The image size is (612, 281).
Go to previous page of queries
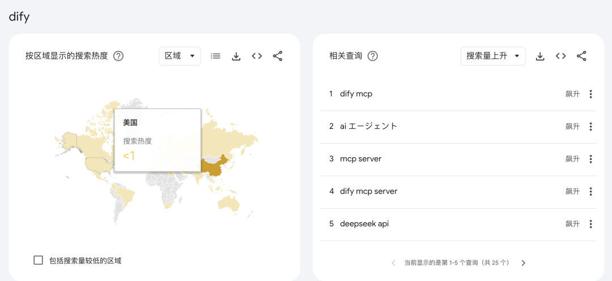[x=394, y=263]
